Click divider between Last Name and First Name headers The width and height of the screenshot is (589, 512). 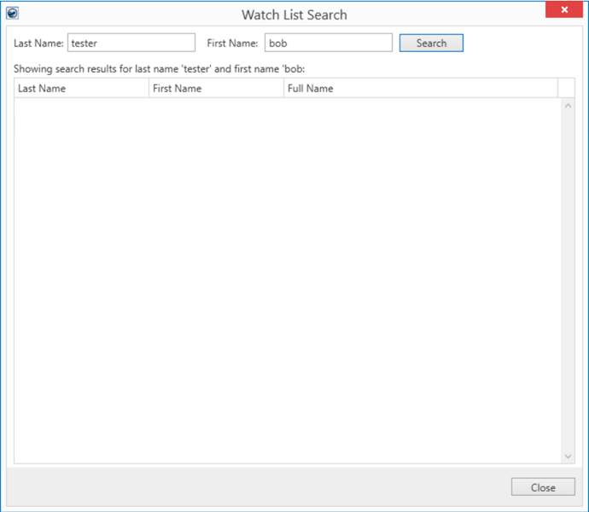[x=149, y=88]
